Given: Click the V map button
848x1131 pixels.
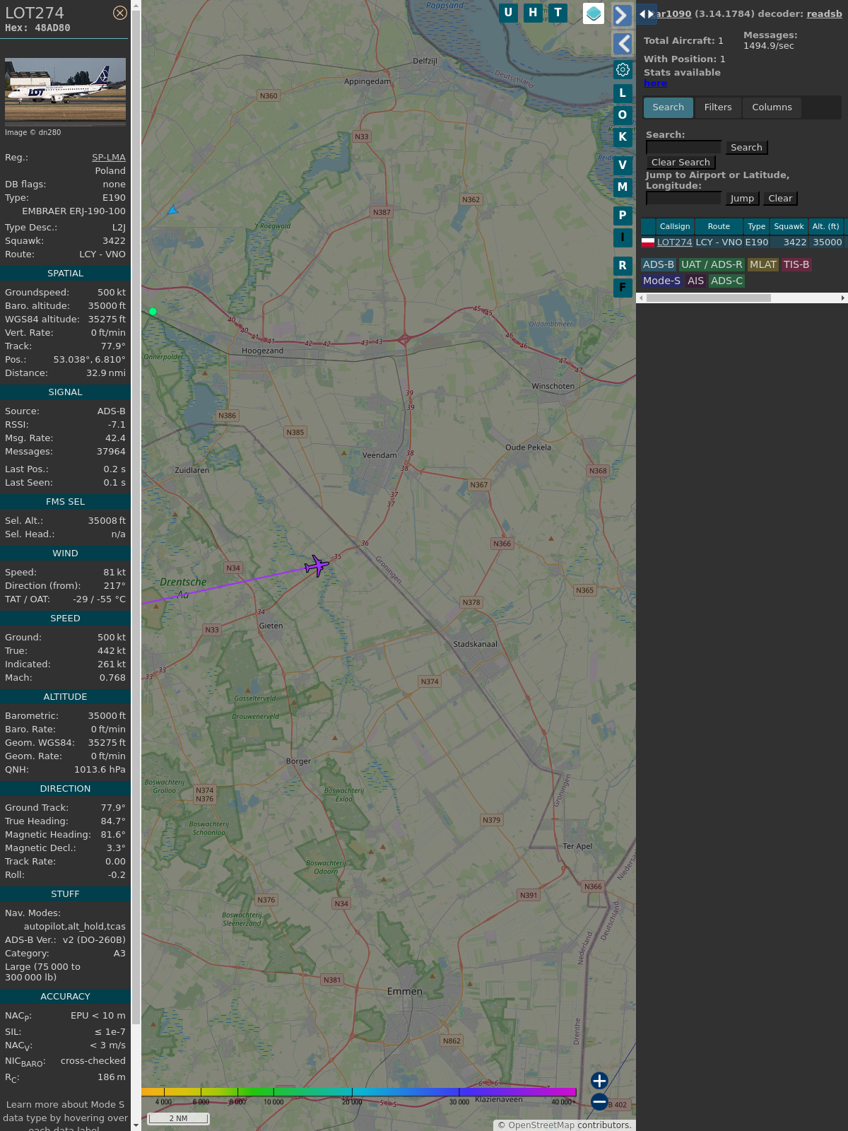Looking at the screenshot, I should click(x=623, y=165).
